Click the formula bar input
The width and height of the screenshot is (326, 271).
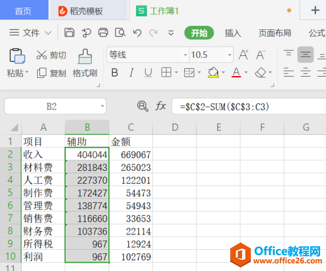click(x=249, y=107)
